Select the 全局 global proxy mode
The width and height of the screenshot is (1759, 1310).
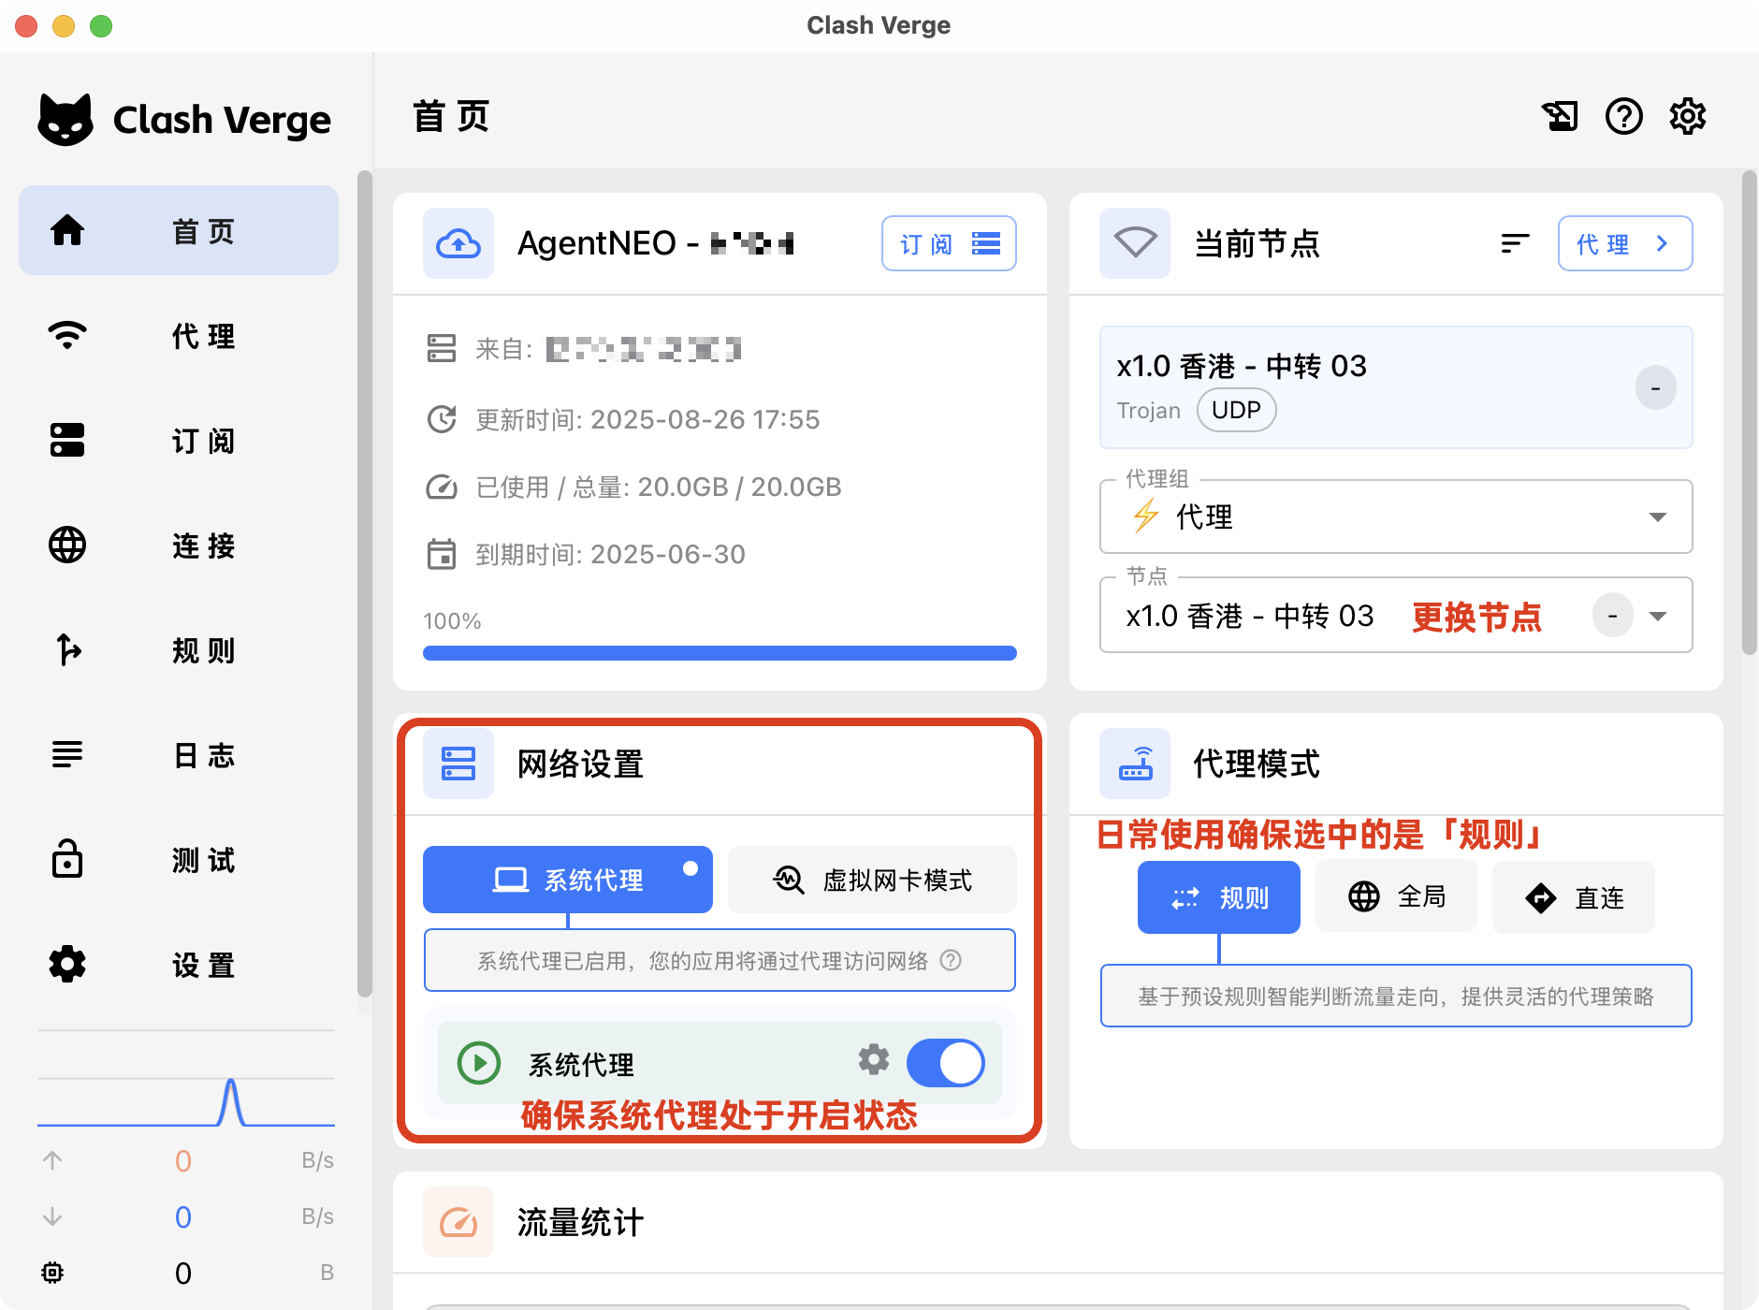pos(1396,896)
